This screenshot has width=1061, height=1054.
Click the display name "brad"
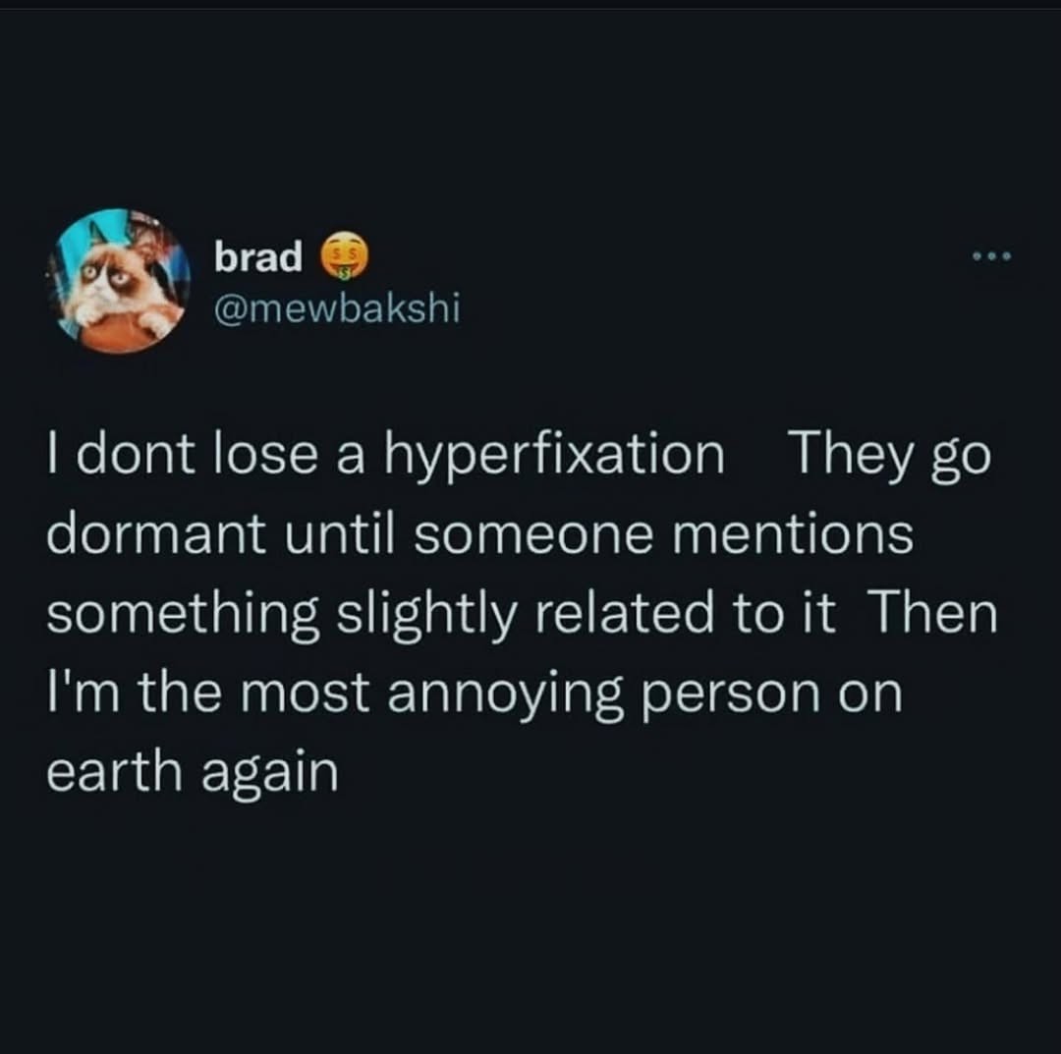(258, 256)
